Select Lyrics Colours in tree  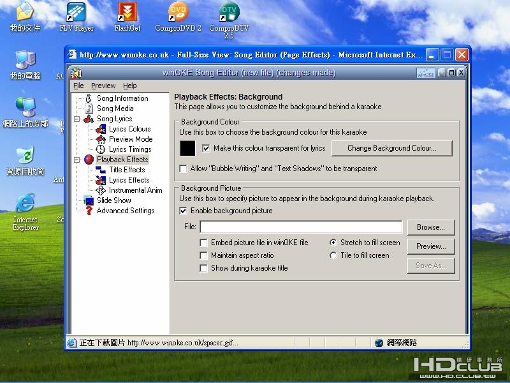coord(130,129)
